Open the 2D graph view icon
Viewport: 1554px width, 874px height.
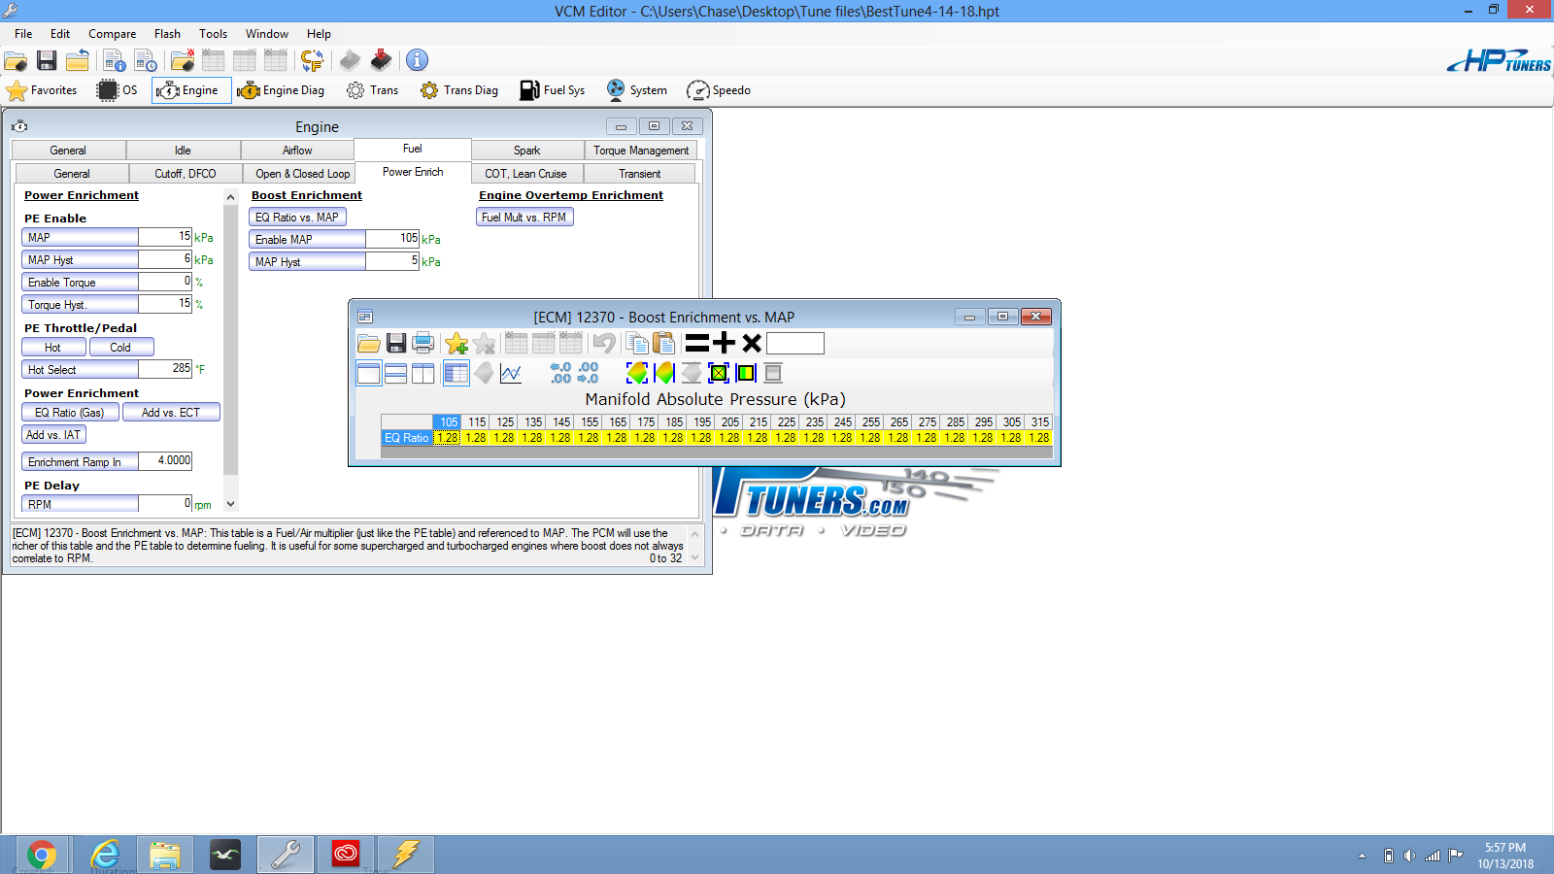pos(511,373)
